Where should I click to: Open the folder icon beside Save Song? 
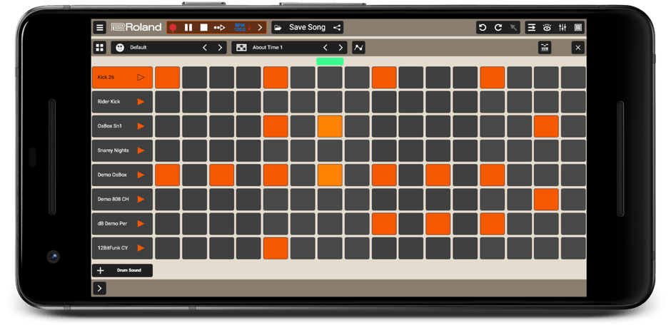pos(278,28)
